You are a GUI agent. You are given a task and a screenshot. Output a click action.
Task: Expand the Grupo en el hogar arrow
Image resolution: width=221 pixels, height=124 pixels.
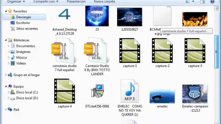click(6, 75)
